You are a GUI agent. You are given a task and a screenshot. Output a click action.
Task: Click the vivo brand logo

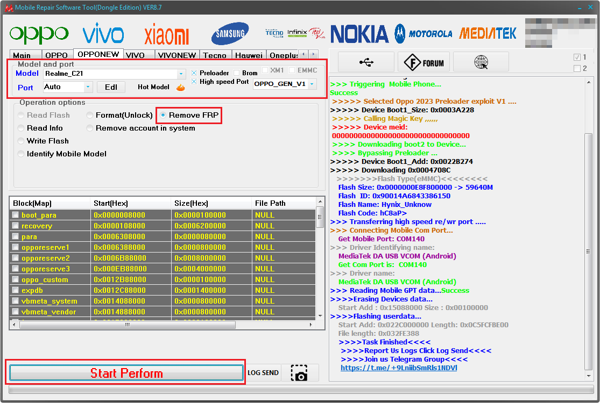coord(103,33)
